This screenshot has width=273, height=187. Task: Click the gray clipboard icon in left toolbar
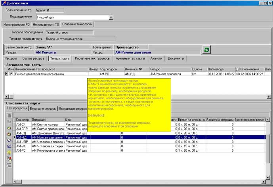pyautogui.click(x=9, y=115)
